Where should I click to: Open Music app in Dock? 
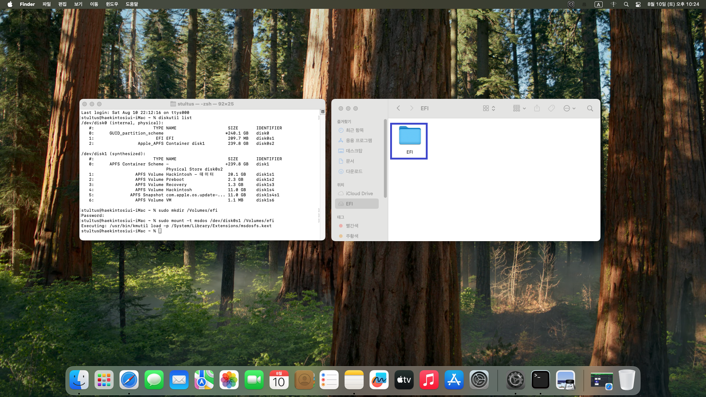pyautogui.click(x=429, y=380)
